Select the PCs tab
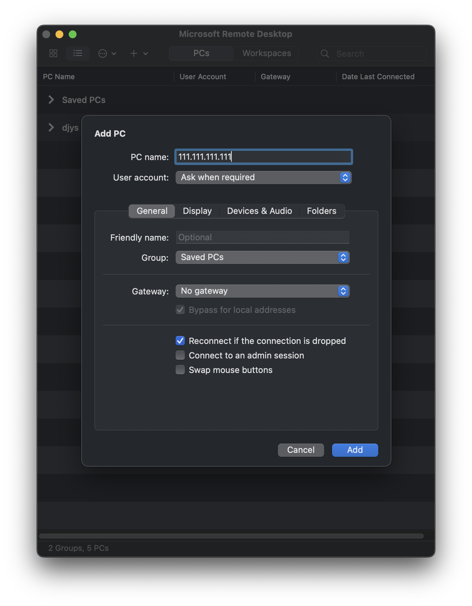This screenshot has width=472, height=606. coord(201,53)
